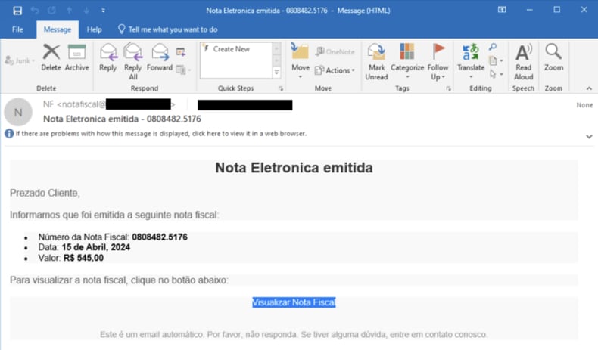Expand the message header chevron
This screenshot has width=598, height=350.
(x=589, y=136)
